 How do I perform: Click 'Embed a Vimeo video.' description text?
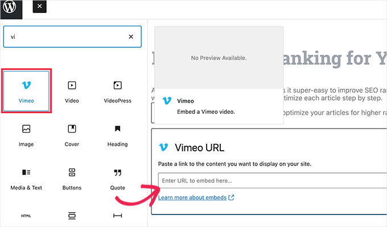[206, 112]
